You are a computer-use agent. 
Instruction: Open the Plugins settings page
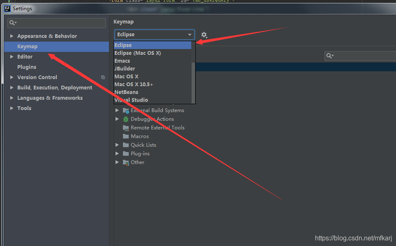point(27,67)
